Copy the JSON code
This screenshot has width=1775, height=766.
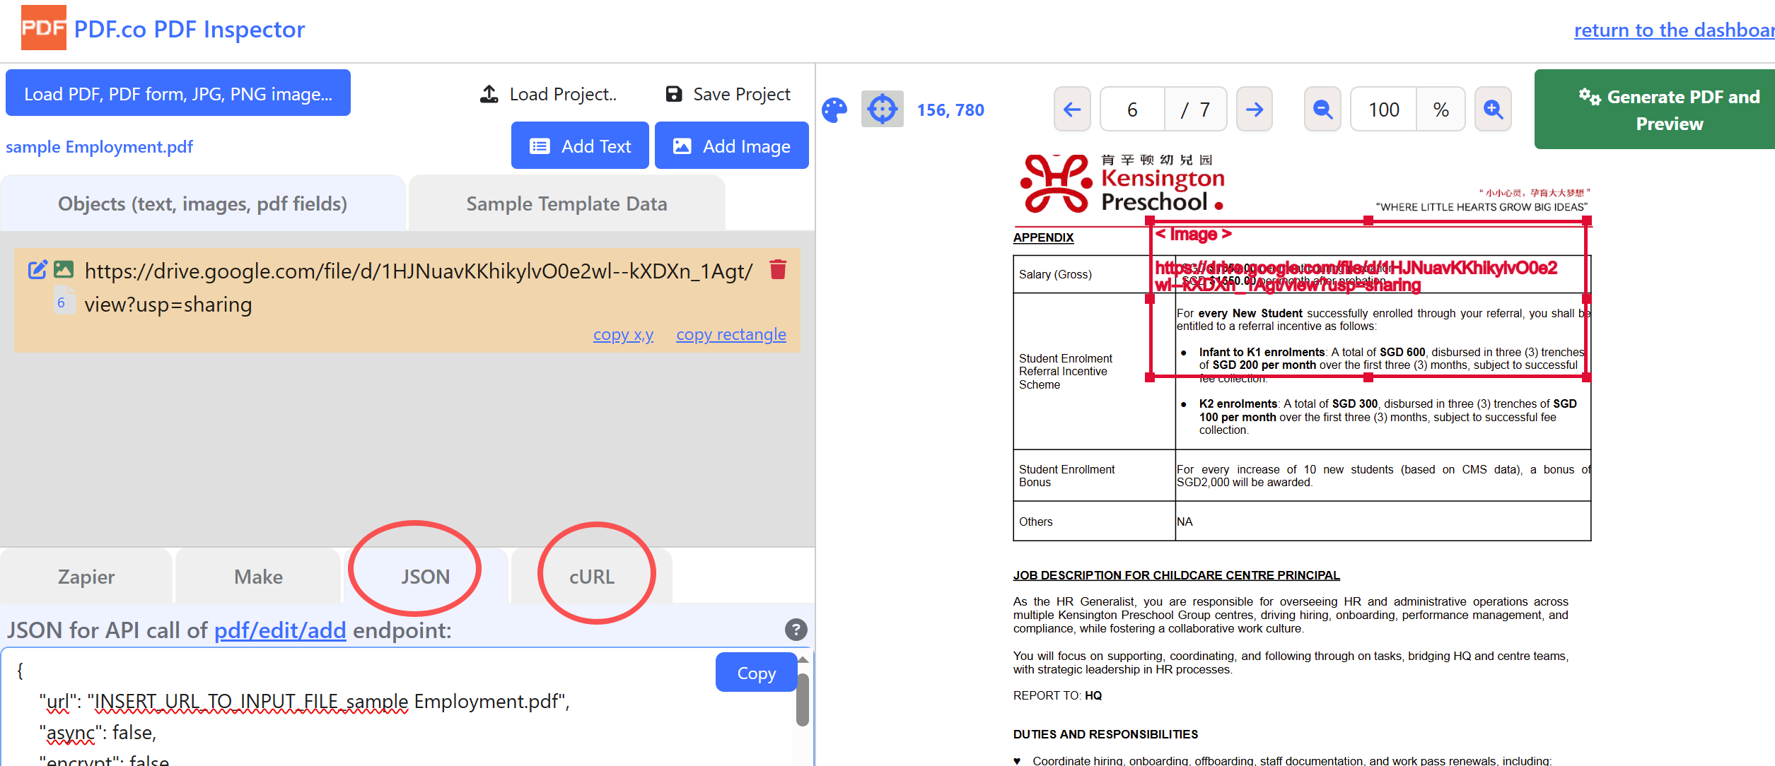(x=756, y=673)
